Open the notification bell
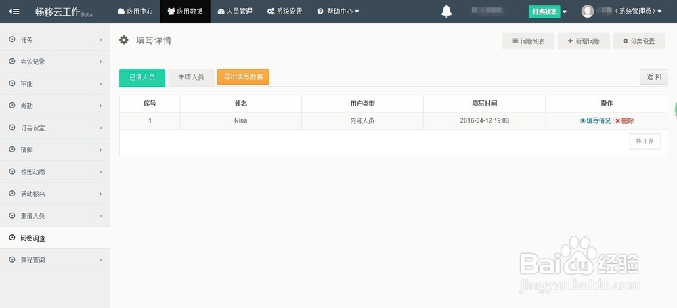677x308 pixels. 446,12
